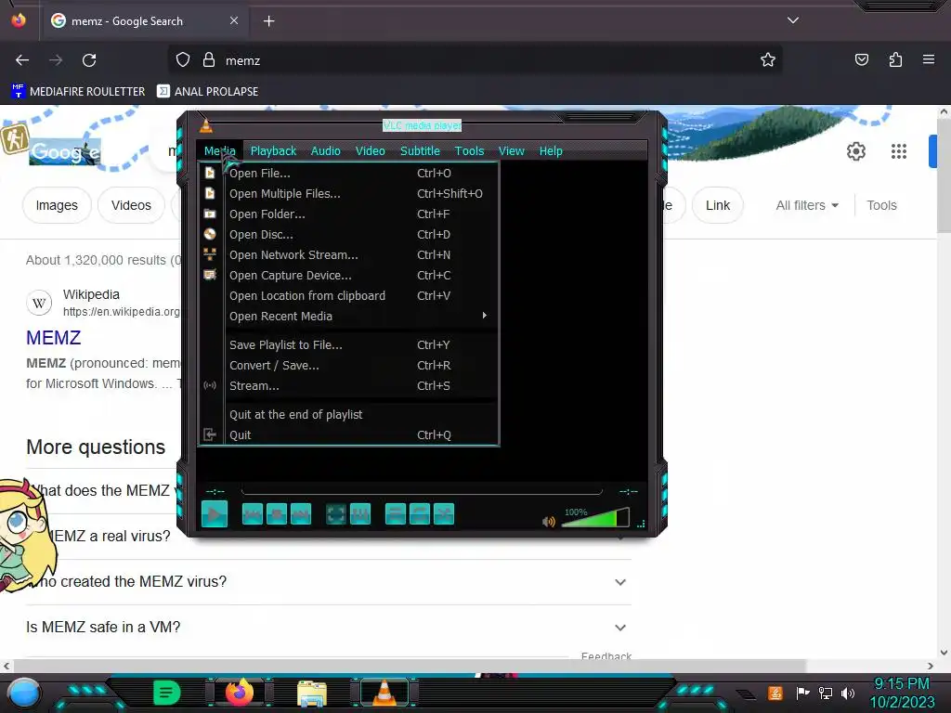
Task: Toggle VLC playlist button
Action: pos(396,514)
